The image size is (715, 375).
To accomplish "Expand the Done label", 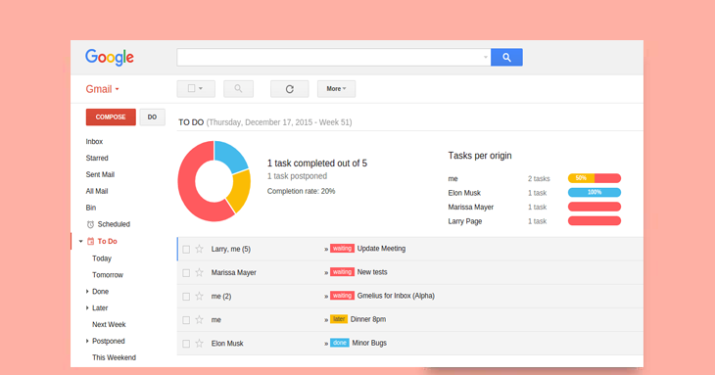I will click(87, 292).
